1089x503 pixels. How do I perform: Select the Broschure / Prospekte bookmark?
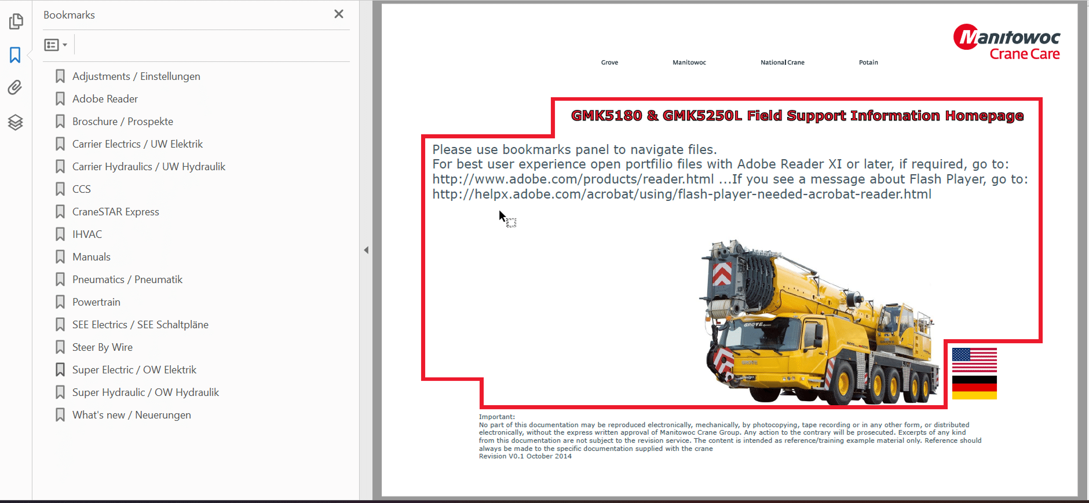click(x=123, y=122)
